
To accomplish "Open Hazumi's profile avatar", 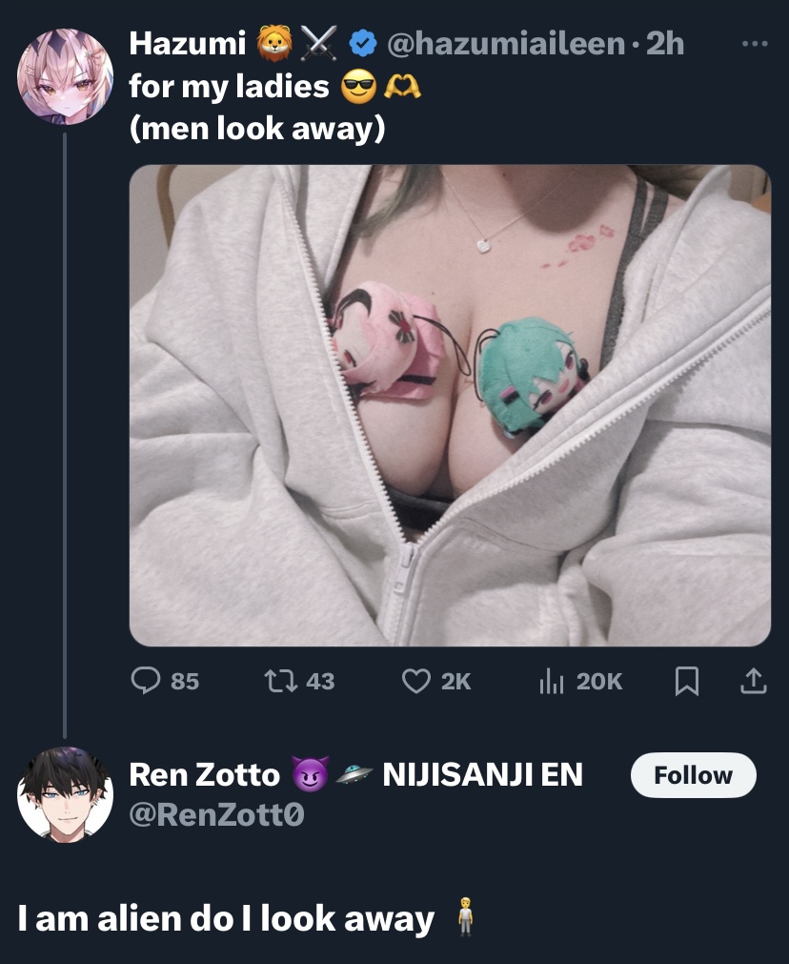I will 65,76.
